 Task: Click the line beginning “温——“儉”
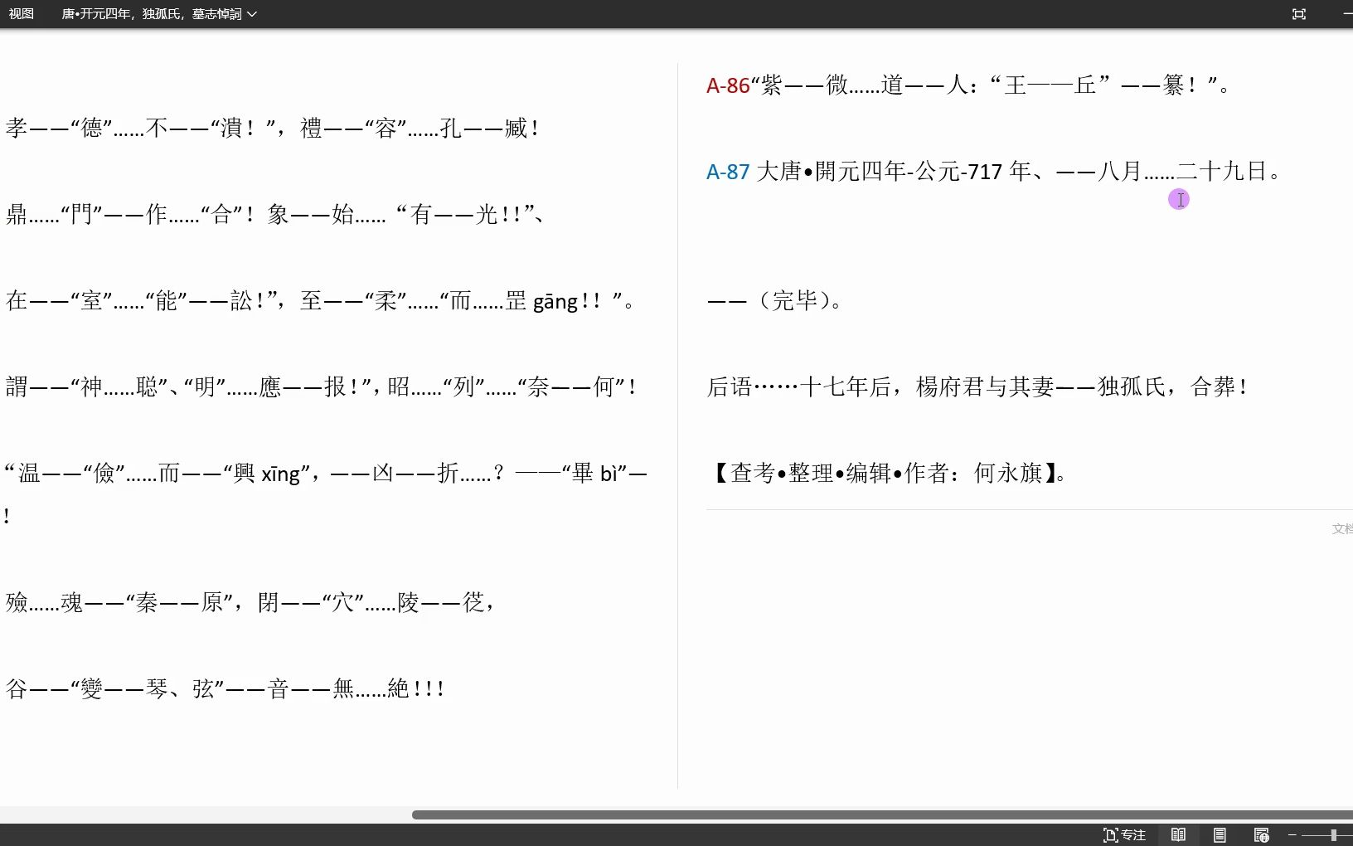click(325, 494)
